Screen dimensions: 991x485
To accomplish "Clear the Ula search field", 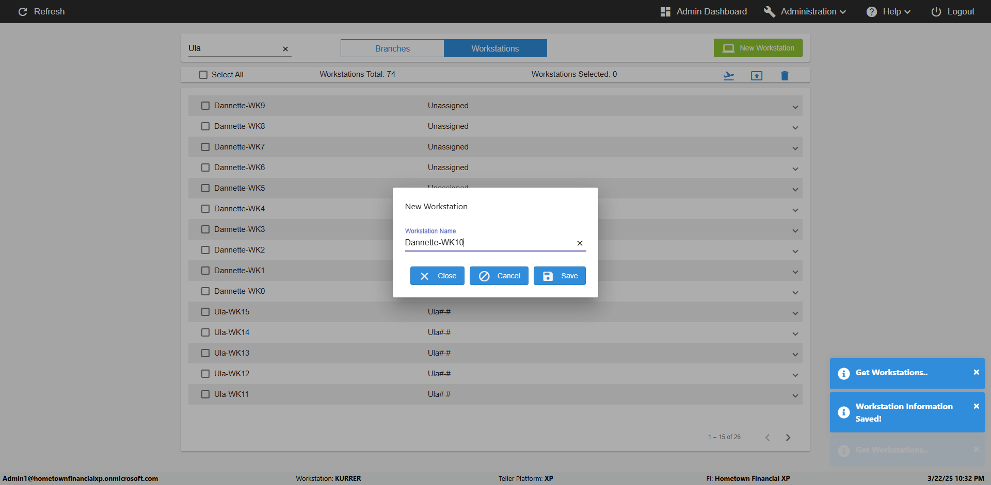I will pos(285,49).
